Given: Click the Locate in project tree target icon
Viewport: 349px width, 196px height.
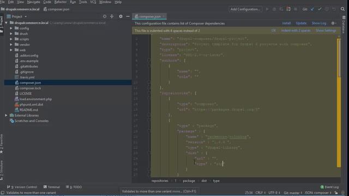Looking at the screenshot, I should 105,16.
